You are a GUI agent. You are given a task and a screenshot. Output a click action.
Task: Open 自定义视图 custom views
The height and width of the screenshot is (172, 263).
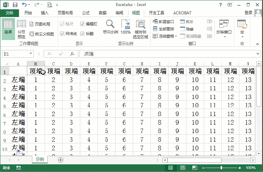click(x=41, y=34)
